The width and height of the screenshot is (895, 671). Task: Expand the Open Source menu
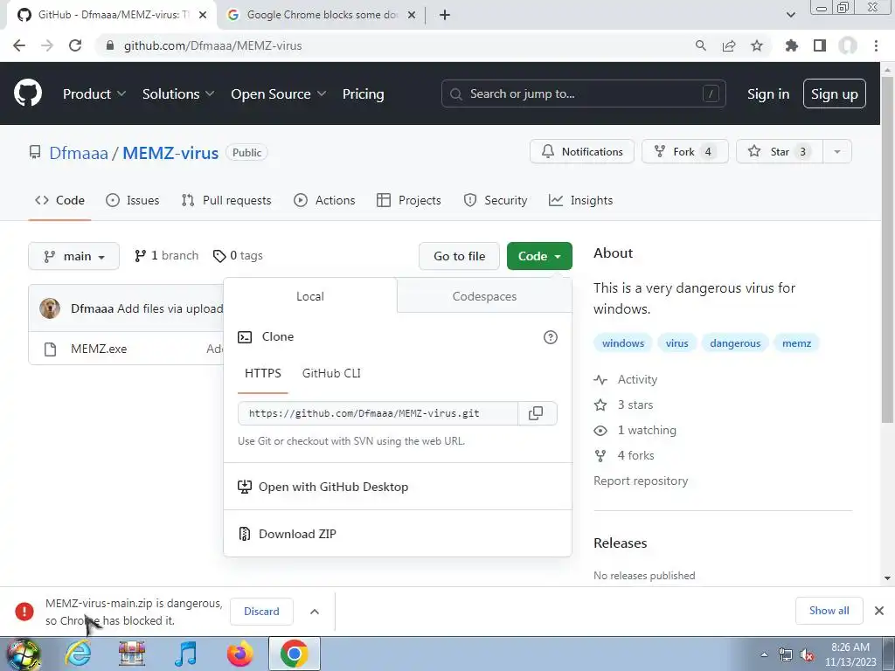(x=279, y=93)
